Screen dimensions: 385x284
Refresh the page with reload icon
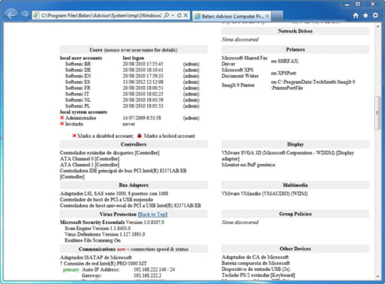[179, 15]
